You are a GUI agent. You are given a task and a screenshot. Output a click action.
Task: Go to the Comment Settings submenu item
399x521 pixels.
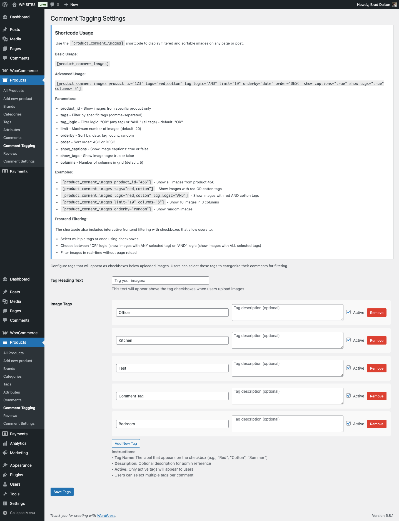[19, 423]
